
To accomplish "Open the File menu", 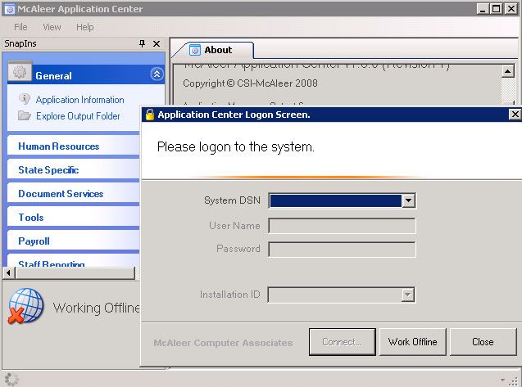I will pyautogui.click(x=20, y=27).
